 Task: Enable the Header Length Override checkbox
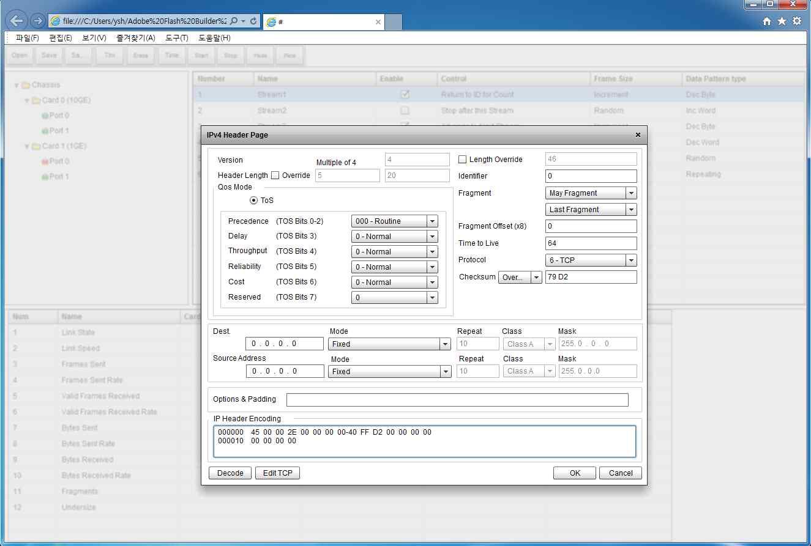[275, 175]
